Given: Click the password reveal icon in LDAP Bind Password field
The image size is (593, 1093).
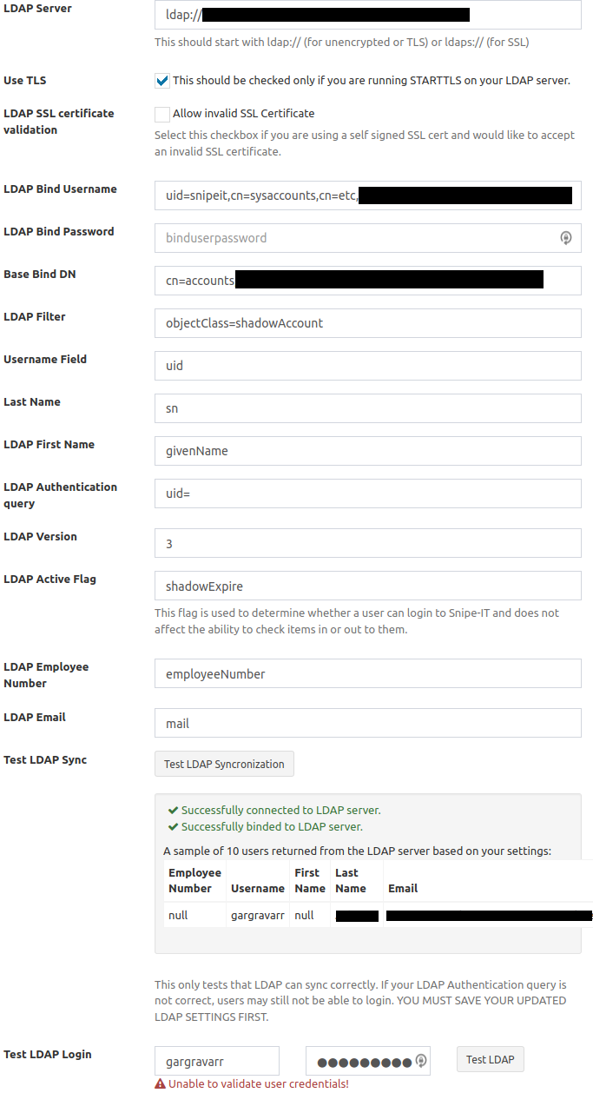Looking at the screenshot, I should coord(566,237).
